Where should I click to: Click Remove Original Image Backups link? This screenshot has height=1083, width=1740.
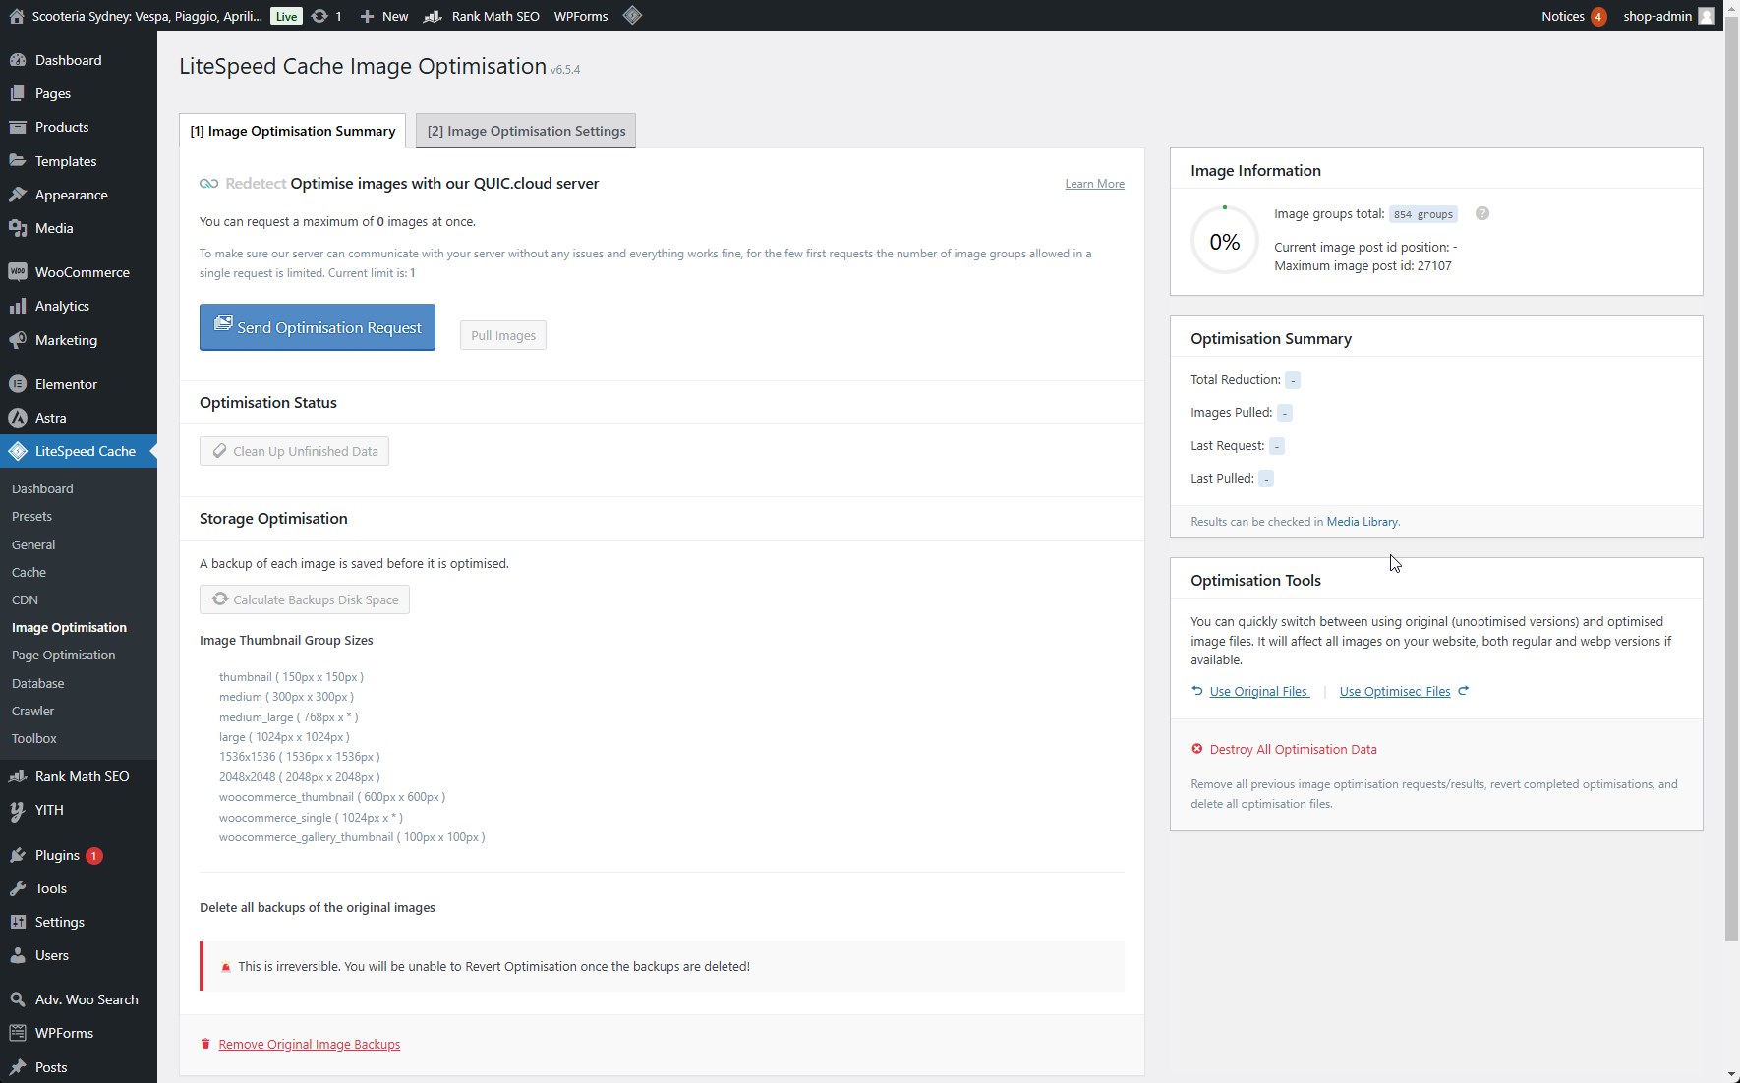click(309, 1044)
